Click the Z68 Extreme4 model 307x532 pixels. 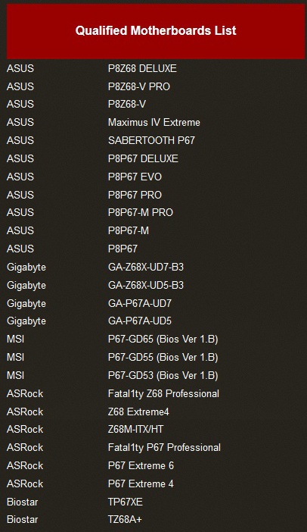138,412
